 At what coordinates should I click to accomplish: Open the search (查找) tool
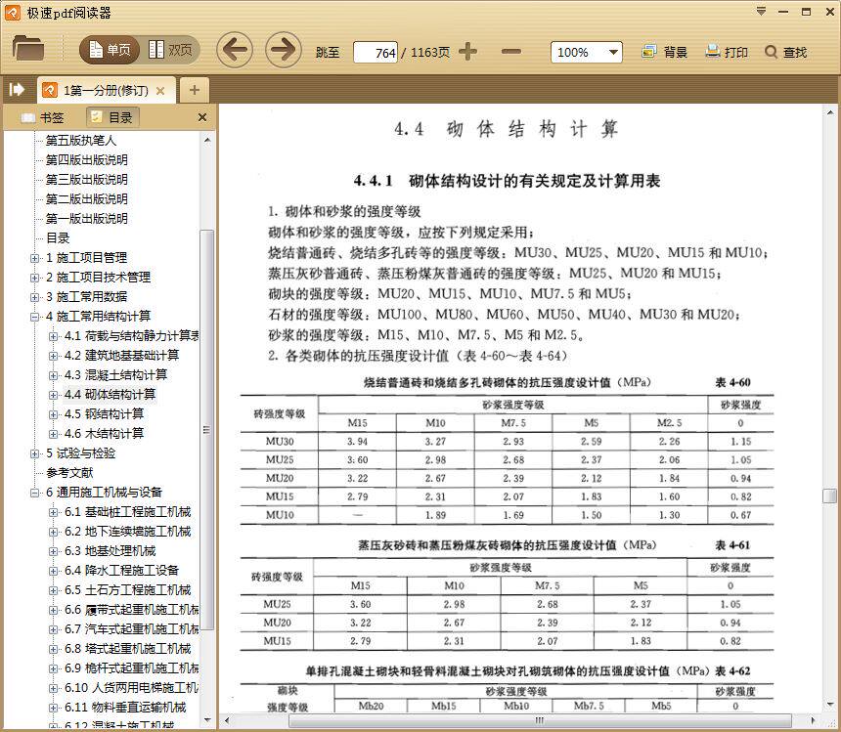[x=786, y=52]
